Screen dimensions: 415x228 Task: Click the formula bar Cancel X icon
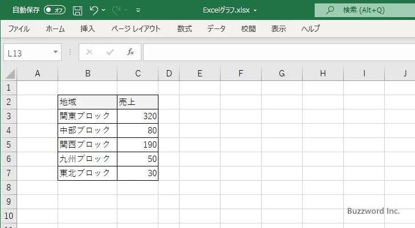coord(89,52)
